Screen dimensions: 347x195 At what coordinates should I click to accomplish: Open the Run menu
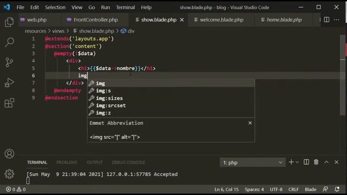pyautogui.click(x=105, y=7)
